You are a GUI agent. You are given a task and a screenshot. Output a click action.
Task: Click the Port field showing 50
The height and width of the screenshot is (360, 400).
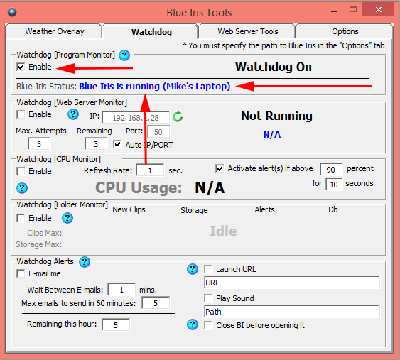(158, 132)
